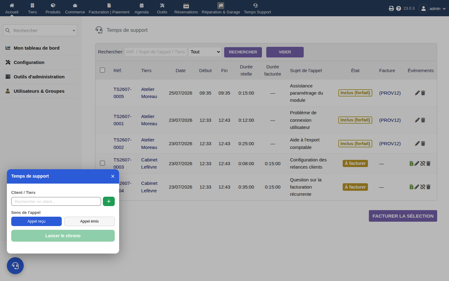Open the Réparation & Garage menu
The height and width of the screenshot is (281, 449).
click(x=221, y=8)
